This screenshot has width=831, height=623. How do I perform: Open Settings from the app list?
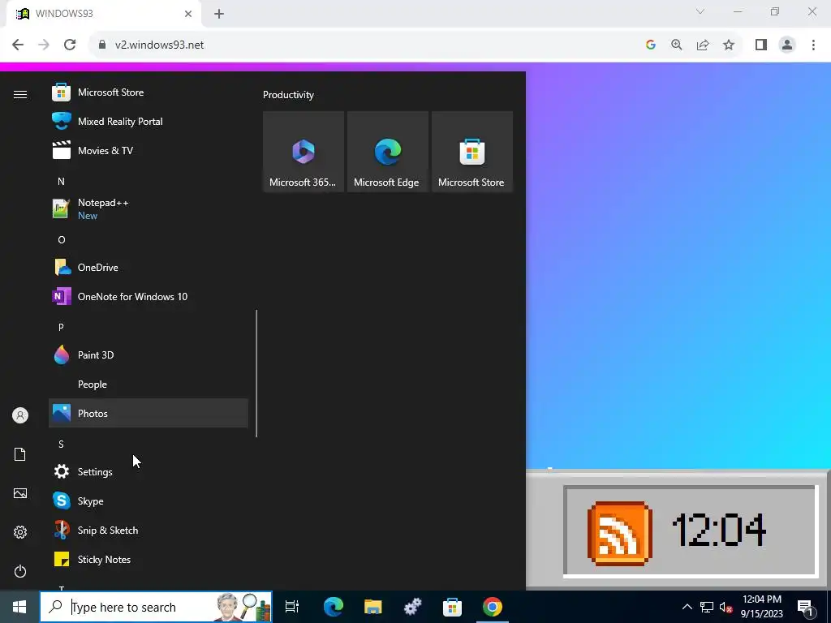149,471
